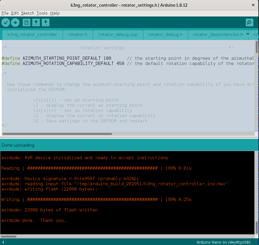
Task: Save sketch using the down-arrow icon
Action: 45,22
